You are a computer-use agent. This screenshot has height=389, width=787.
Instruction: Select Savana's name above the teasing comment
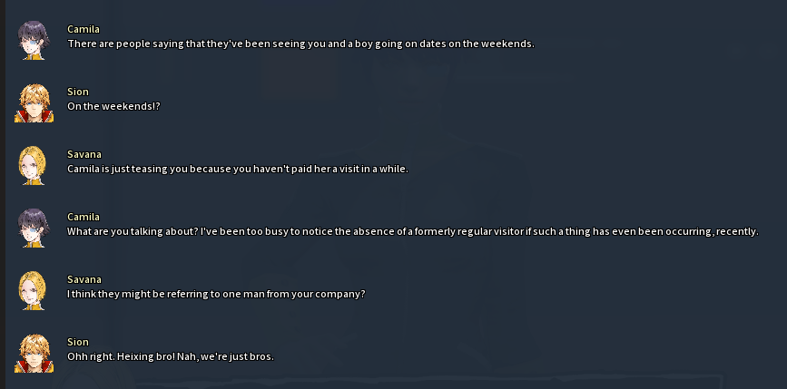click(x=84, y=154)
